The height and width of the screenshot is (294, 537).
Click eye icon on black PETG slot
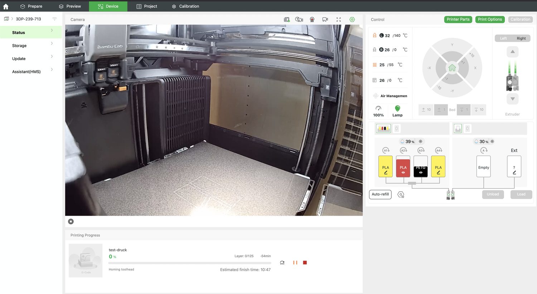421,172
